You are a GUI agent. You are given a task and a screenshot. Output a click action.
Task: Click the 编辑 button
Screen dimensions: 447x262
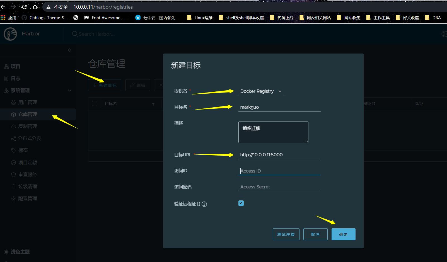tap(138, 85)
